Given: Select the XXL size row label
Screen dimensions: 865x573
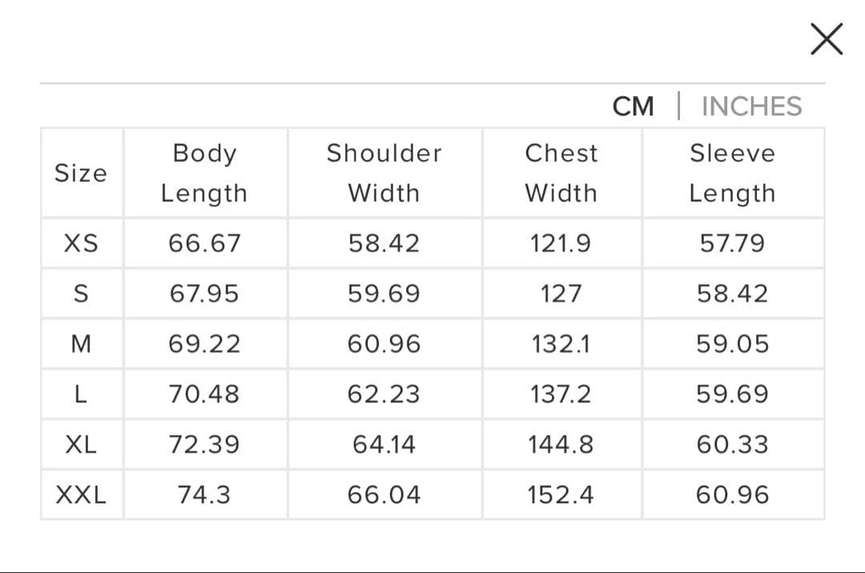Looking at the screenshot, I should (80, 494).
